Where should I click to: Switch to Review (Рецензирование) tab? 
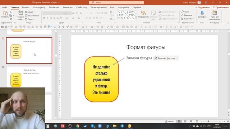[98, 7]
